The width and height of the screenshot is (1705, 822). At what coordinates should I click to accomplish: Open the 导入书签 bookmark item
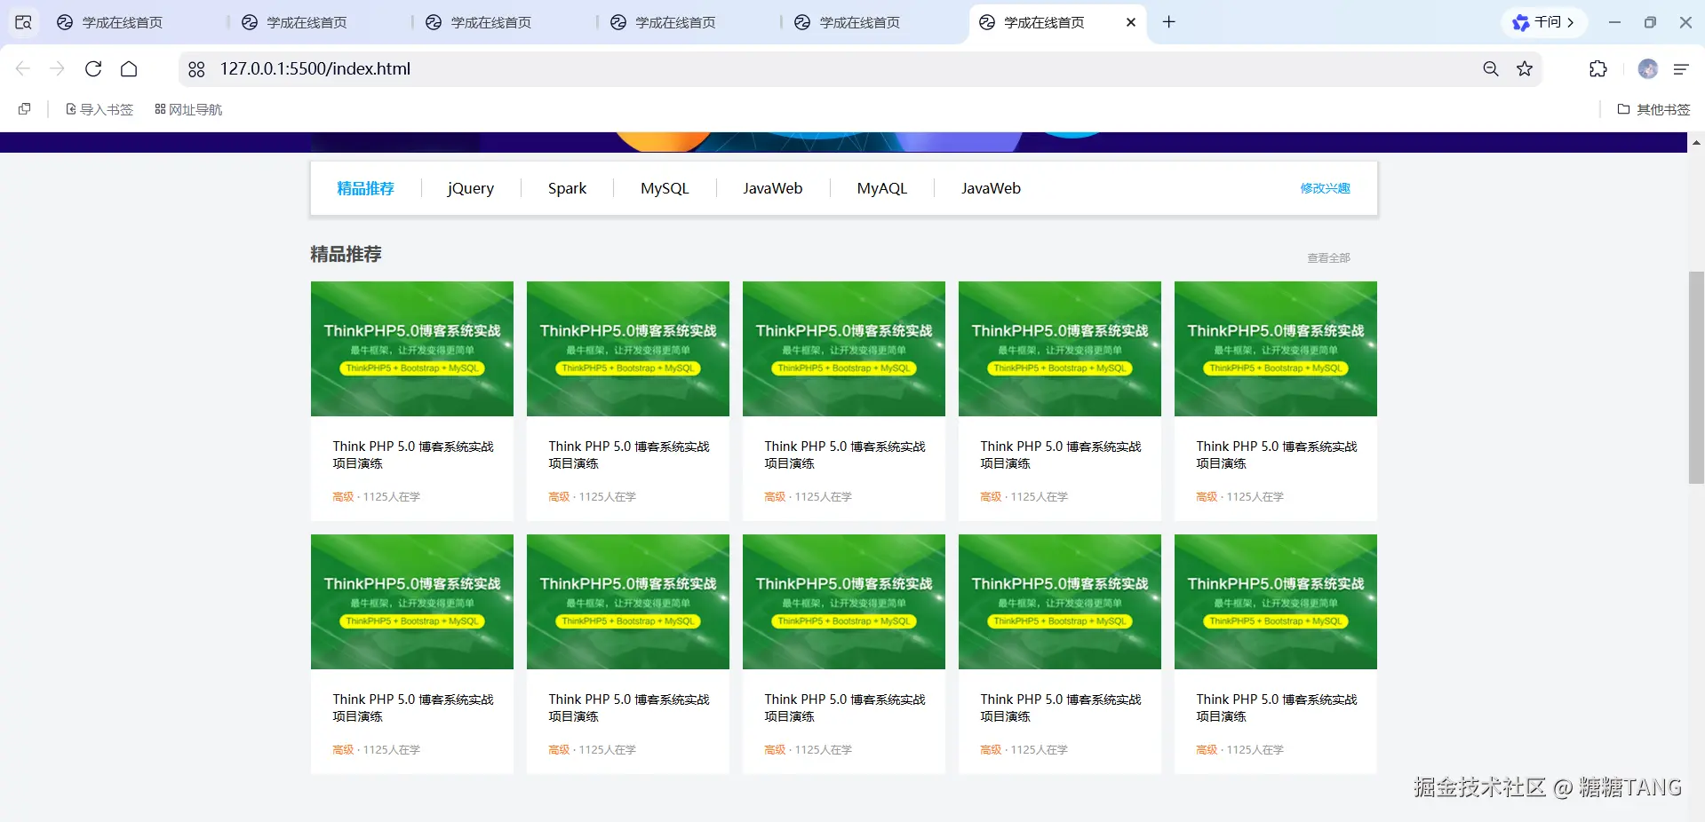(100, 109)
